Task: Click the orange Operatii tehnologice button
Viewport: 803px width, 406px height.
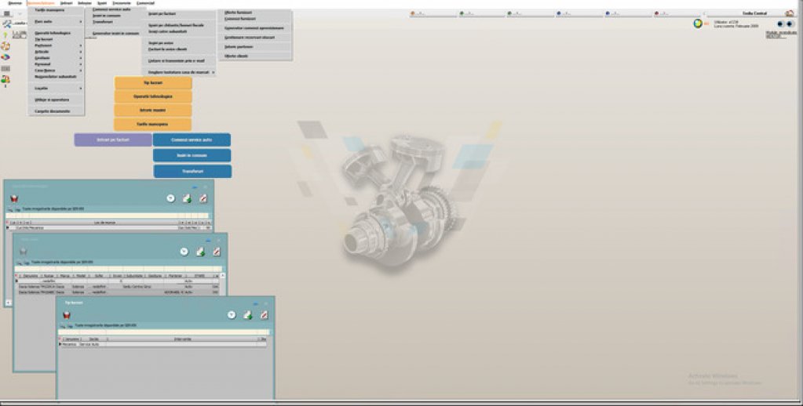Action: point(153,96)
